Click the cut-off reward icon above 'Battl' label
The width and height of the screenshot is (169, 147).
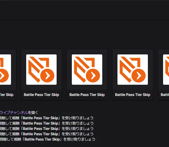166,70
